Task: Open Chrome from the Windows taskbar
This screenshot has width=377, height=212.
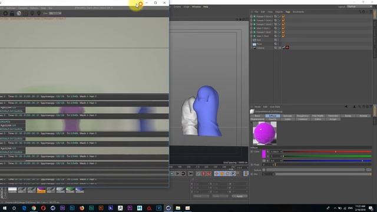Action: (34, 208)
